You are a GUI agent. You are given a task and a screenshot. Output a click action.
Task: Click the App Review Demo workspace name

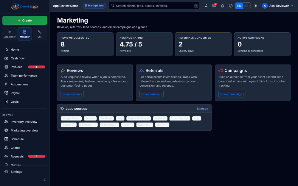[66, 6]
